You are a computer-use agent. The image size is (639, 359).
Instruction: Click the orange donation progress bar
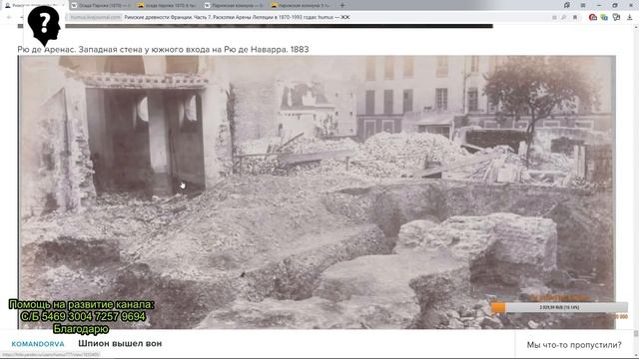(x=559, y=308)
